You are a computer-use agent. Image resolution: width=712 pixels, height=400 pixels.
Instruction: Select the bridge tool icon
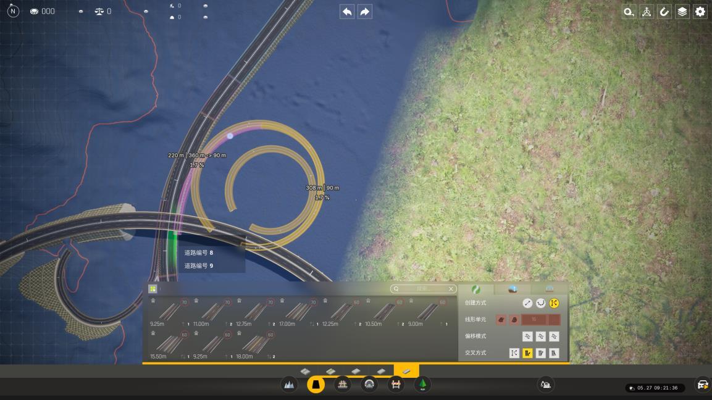[342, 385]
